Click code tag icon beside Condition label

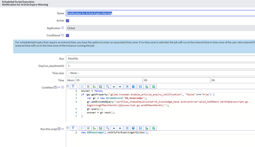[x=59, y=87]
